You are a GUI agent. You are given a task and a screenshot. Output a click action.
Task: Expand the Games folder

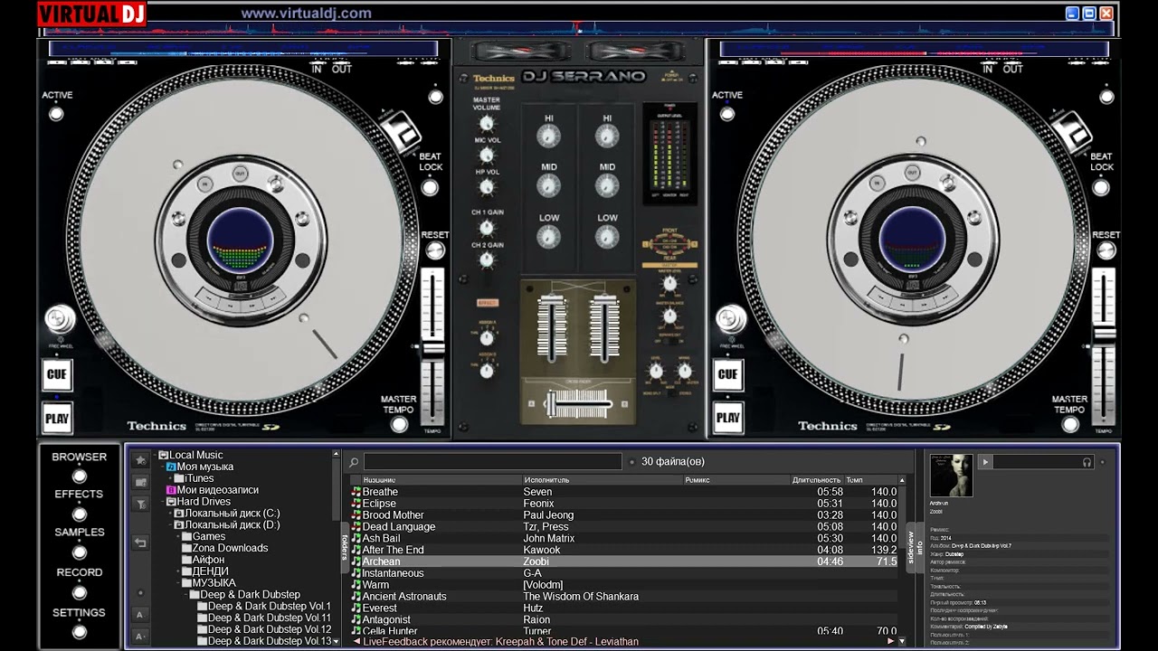(178, 536)
